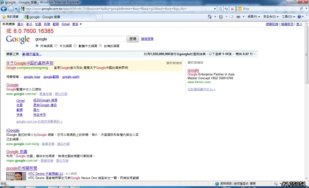The width and height of the screenshot is (309, 188).
Task: Click the vertical scrollbar up arrow
Action: coord(307,24)
